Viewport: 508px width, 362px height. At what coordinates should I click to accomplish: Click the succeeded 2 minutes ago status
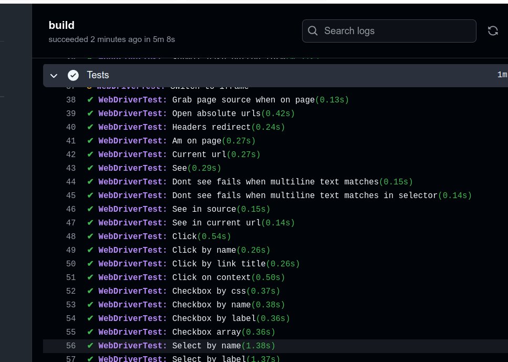tap(112, 39)
